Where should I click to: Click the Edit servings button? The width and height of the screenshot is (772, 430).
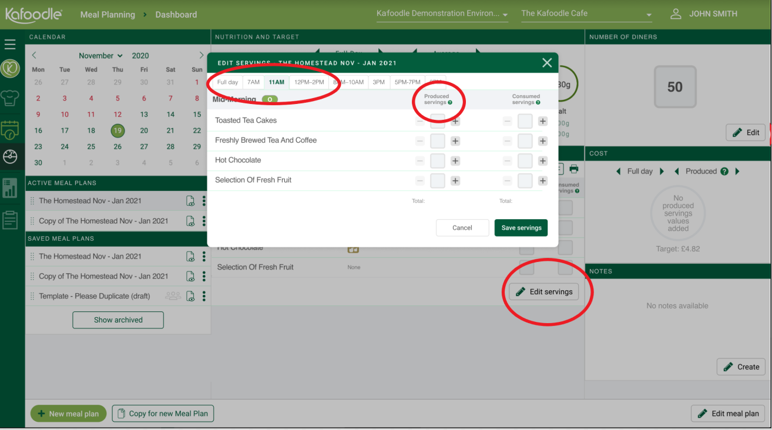[544, 292]
